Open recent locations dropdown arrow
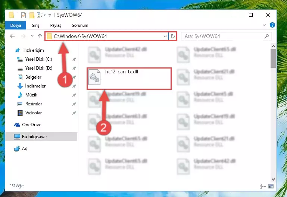Viewport: 287px width, 197px height. [x=32, y=36]
